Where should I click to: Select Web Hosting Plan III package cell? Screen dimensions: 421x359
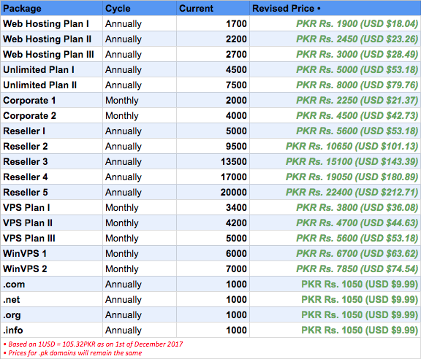pos(52,55)
